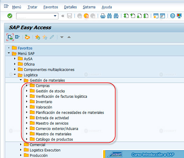Viewport: 184px width, 158px height.
Task: Expand the Logistics Execution arrow
Action: [21, 150]
